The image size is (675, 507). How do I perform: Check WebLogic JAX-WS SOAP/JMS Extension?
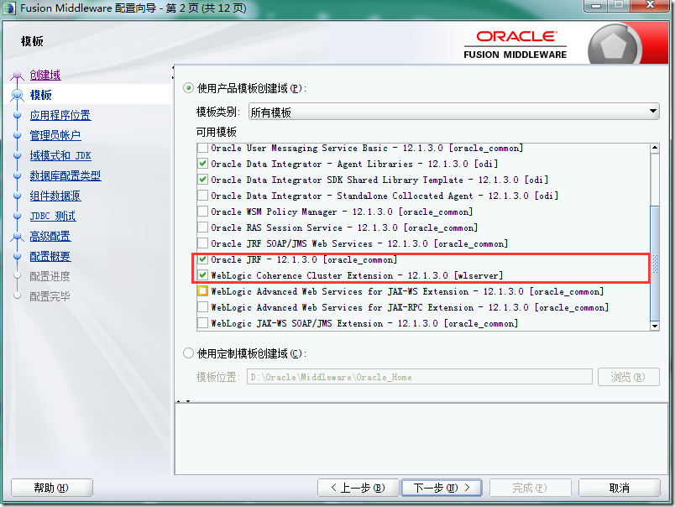(203, 323)
